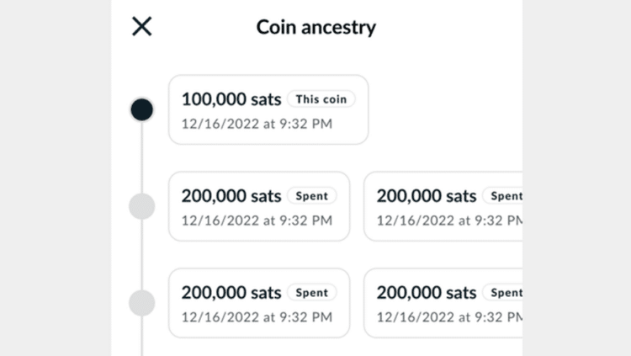Click Spent badge on middle-row right card
The width and height of the screenshot is (631, 356).
505,196
